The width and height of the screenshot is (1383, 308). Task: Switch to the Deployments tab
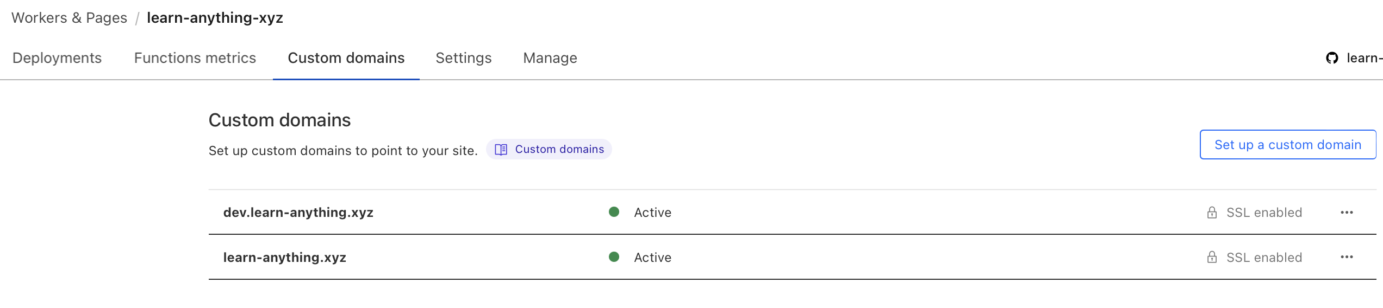pos(57,58)
